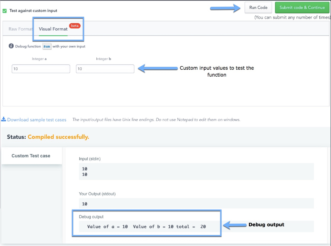Screen dimensions: 331x246
Task: Click the red beta badge
Action: coord(75,26)
